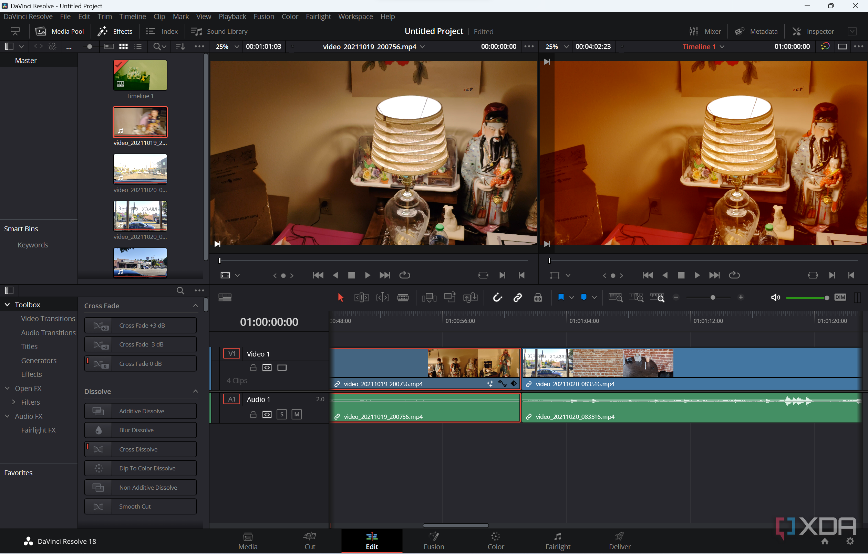Mute audio with the speaker icon
Screen dimensions: 868x554
click(775, 298)
